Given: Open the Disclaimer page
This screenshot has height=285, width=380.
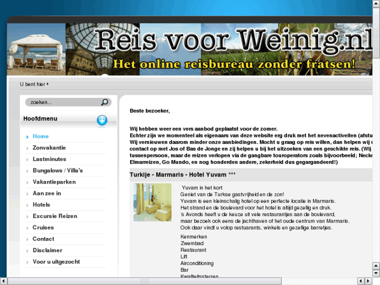Looking at the screenshot, I should coord(48,250).
